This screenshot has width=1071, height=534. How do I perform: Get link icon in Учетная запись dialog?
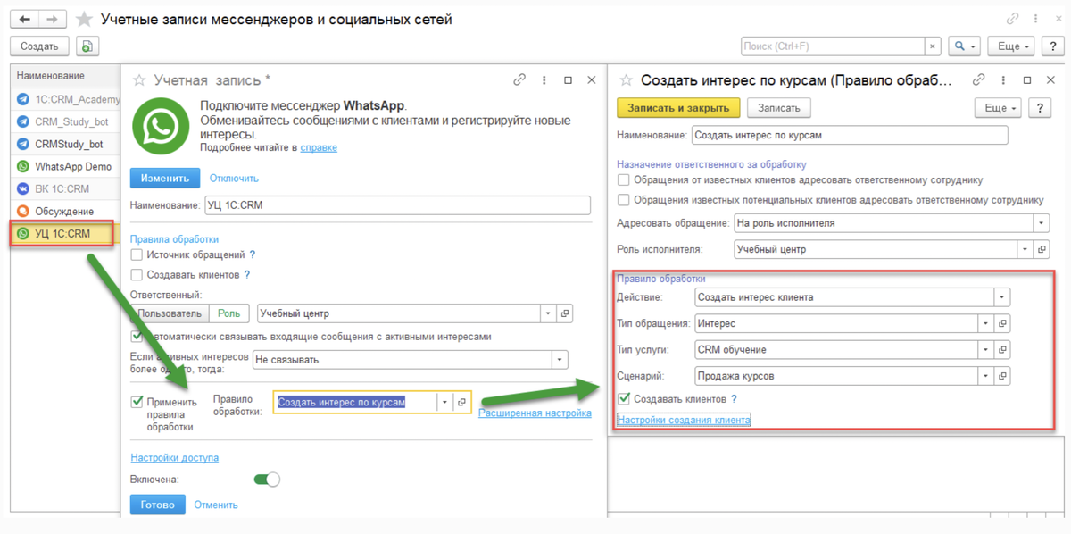click(x=519, y=80)
